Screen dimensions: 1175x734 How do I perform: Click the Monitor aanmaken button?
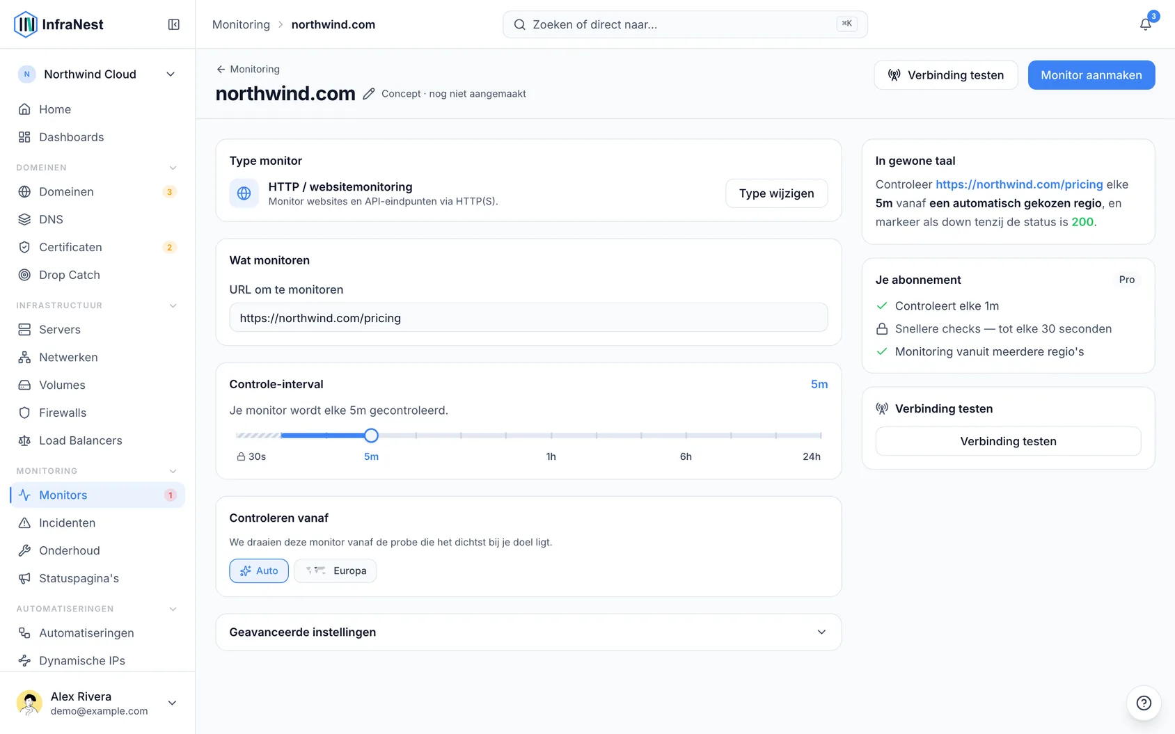pyautogui.click(x=1091, y=75)
